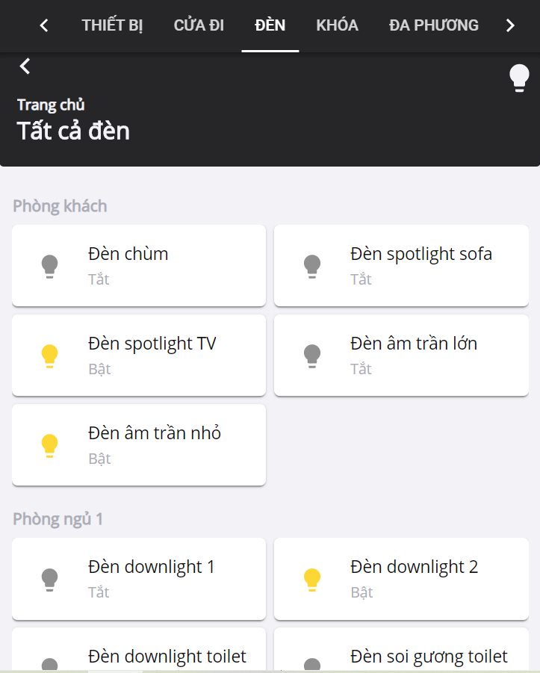Click the lit Đèn âm trần nhỏ bulb
This screenshot has height=673, width=540.
pyautogui.click(x=49, y=445)
